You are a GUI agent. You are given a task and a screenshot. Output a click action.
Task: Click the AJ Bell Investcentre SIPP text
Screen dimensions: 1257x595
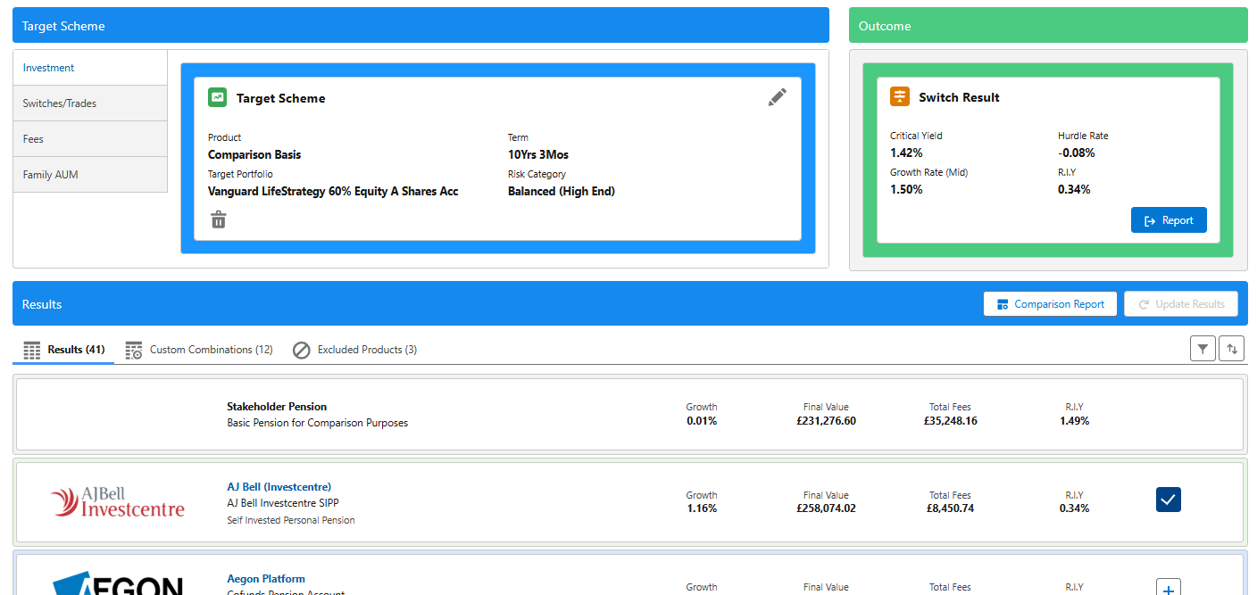(x=283, y=503)
